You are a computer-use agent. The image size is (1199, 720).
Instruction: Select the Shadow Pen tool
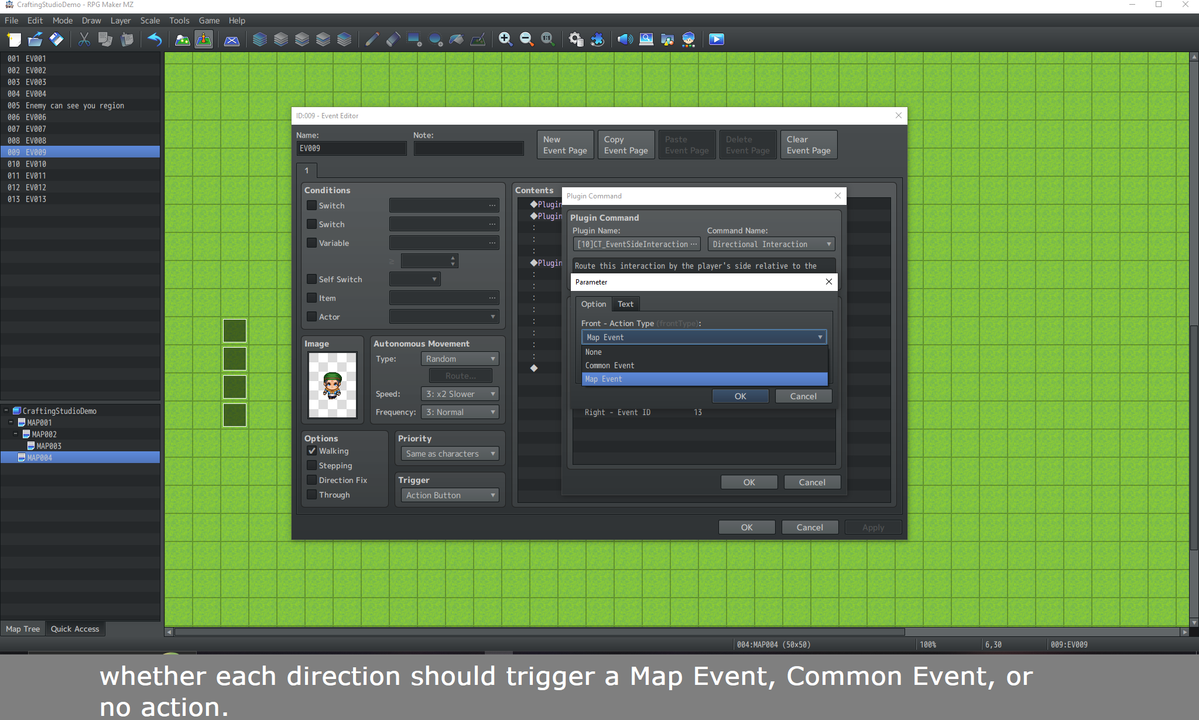(x=478, y=39)
